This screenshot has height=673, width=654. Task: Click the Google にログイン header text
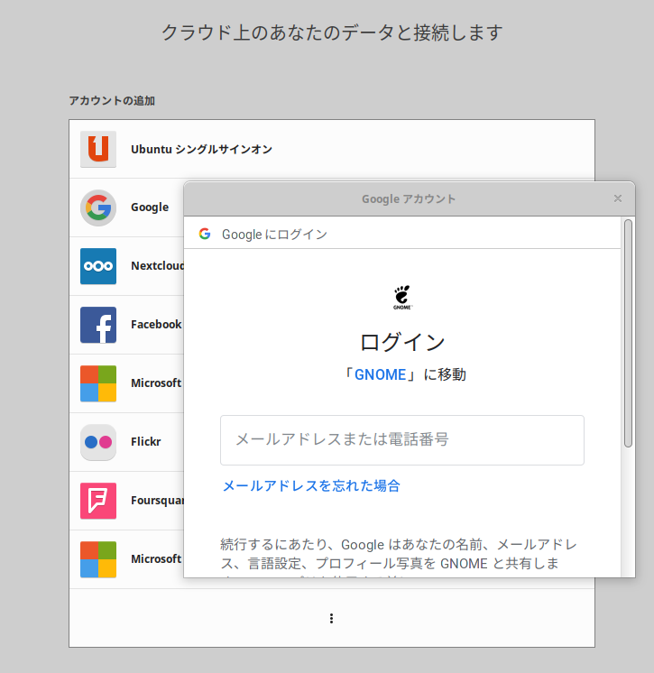coord(274,235)
